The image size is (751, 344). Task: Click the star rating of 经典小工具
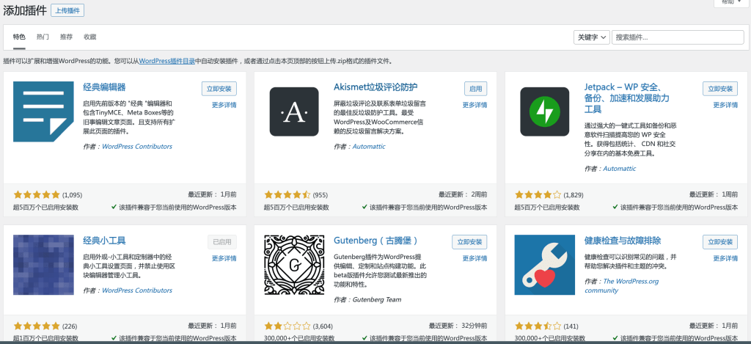[x=37, y=326]
